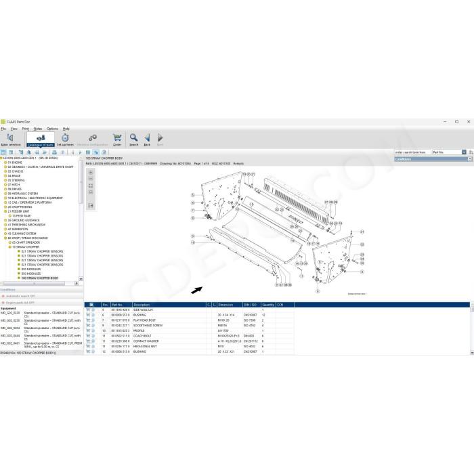Click the table view icon in secondary toolbar
The height and width of the screenshot is (474, 474).
click(88, 152)
